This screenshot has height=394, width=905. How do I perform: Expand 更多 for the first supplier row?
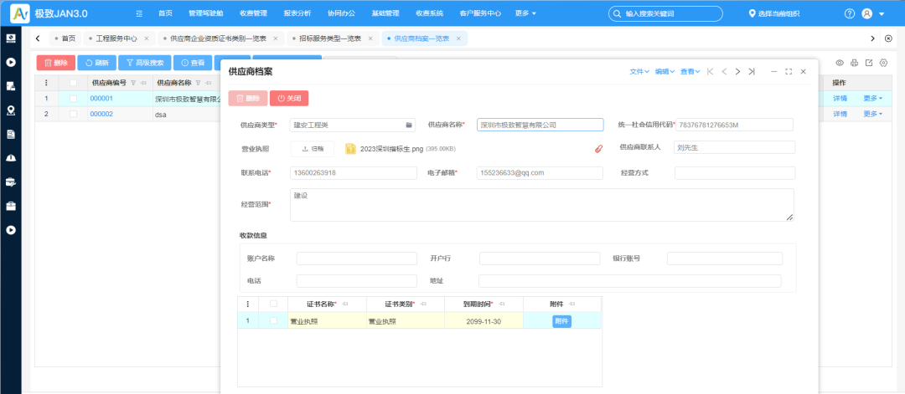[x=872, y=99]
